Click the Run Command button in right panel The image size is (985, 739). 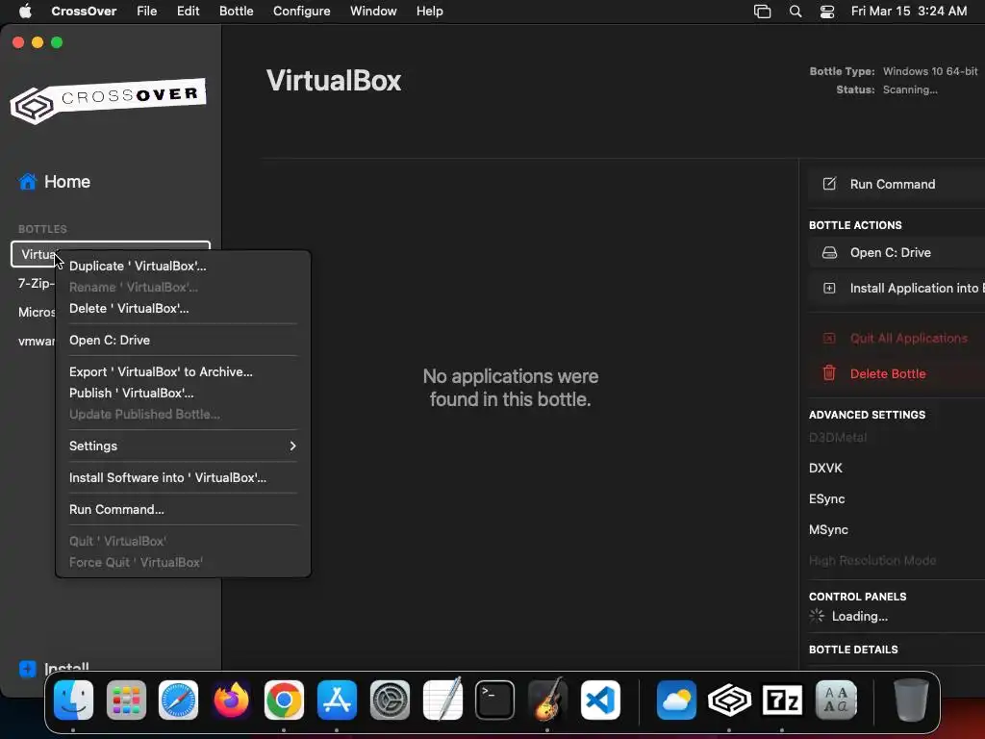(897, 184)
